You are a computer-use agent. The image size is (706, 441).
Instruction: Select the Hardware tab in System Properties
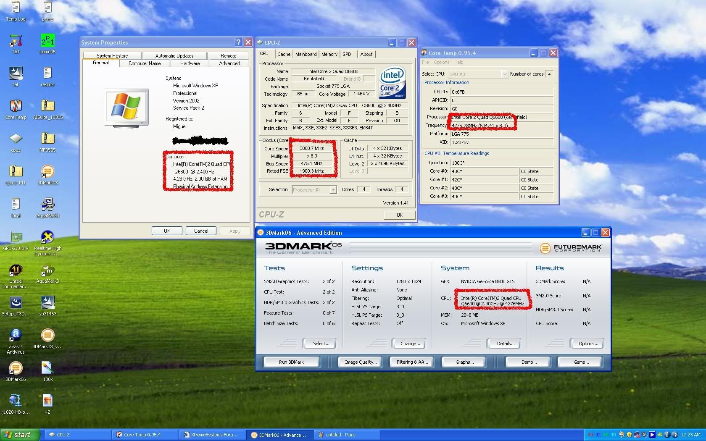point(190,63)
